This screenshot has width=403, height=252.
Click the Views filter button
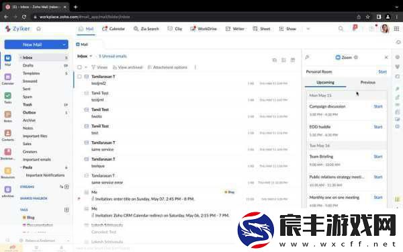click(99, 67)
